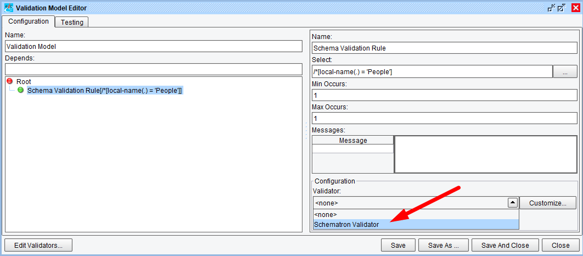This screenshot has height=256, width=583.
Task: Click the vertical splitter handle between panels
Action: pyautogui.click(x=306, y=131)
